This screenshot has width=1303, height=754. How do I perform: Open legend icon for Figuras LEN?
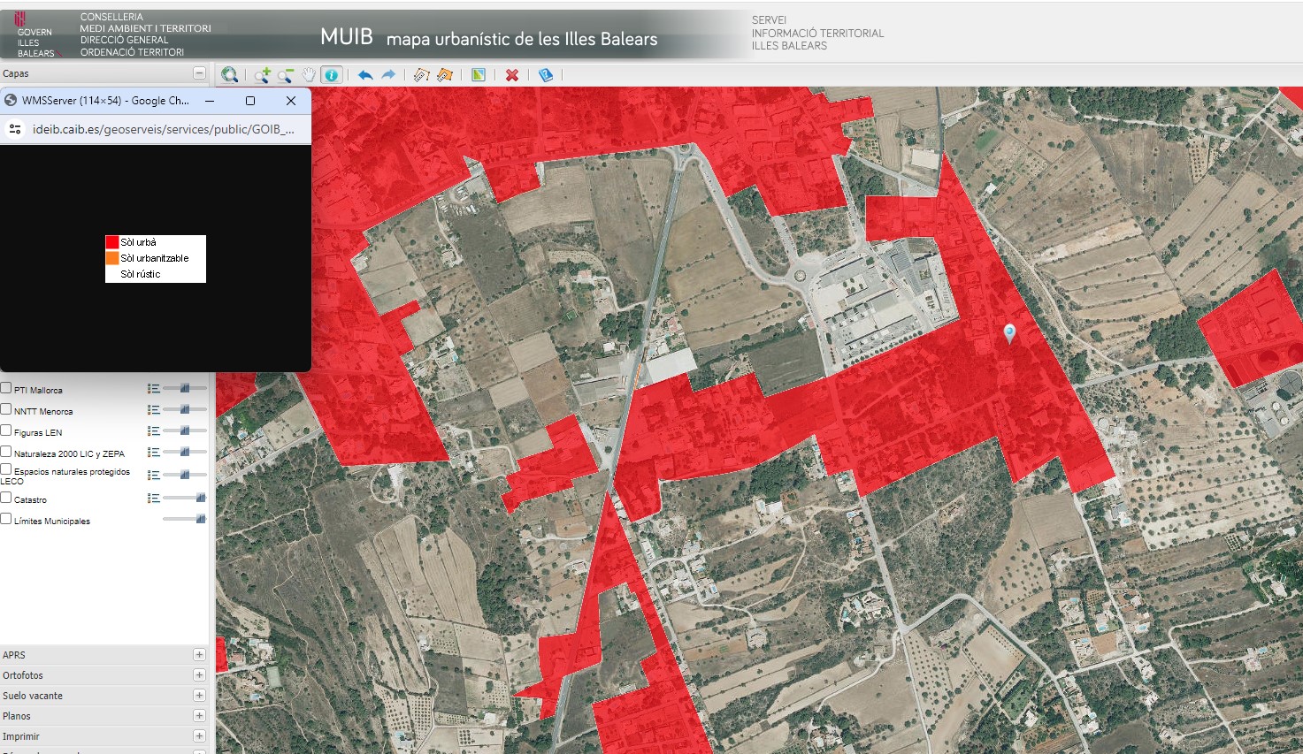point(154,430)
